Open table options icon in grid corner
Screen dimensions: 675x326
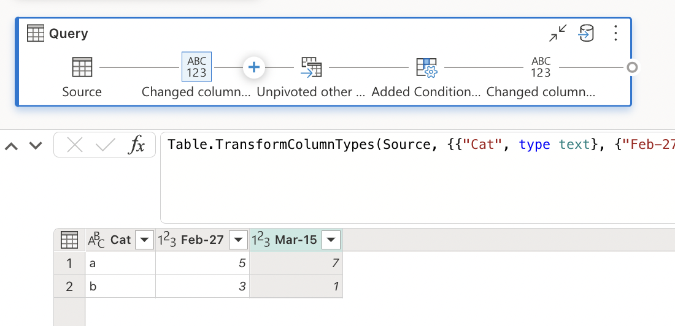[x=69, y=240]
